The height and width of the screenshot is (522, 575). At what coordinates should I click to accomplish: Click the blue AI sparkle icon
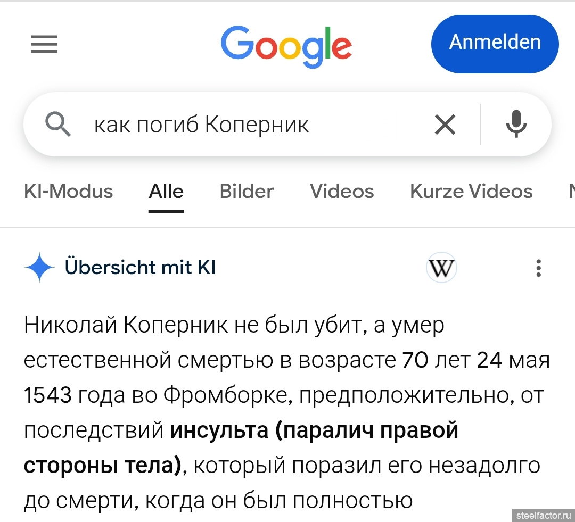pos(39,268)
